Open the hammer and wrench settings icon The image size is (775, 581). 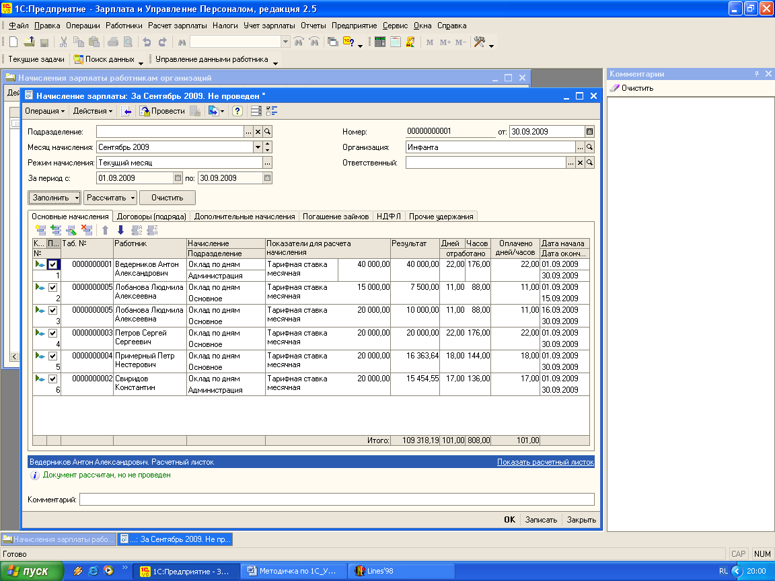(479, 42)
